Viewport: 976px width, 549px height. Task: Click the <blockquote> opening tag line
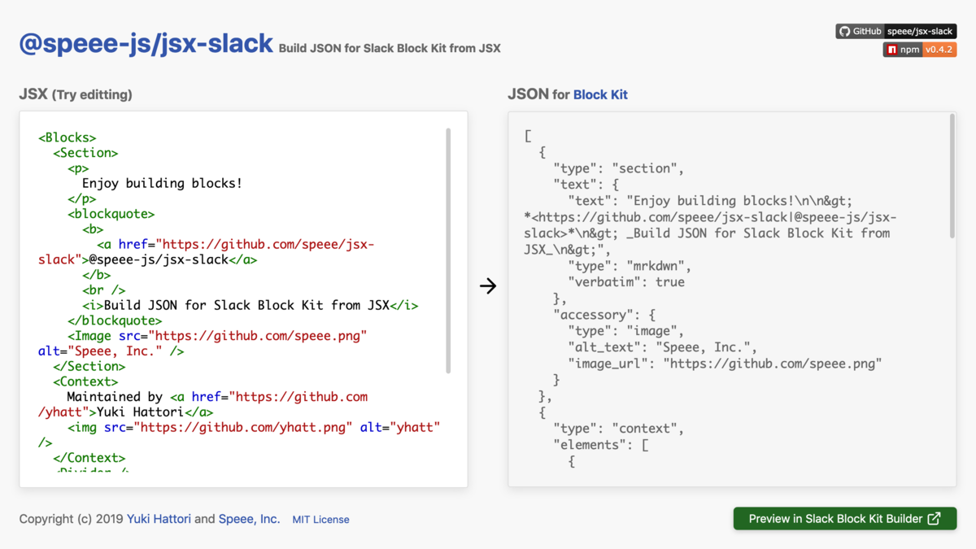pos(111,214)
